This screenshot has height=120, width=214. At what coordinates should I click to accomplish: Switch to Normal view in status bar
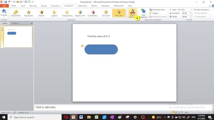tap(173, 112)
